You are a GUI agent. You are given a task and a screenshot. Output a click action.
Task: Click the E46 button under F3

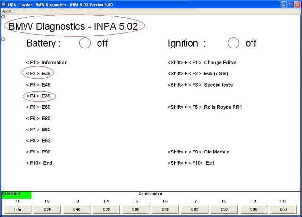76,209
